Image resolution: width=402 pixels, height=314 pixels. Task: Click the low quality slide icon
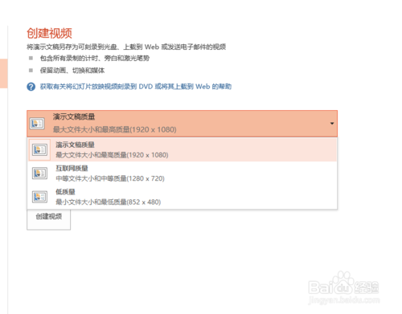[x=39, y=197]
